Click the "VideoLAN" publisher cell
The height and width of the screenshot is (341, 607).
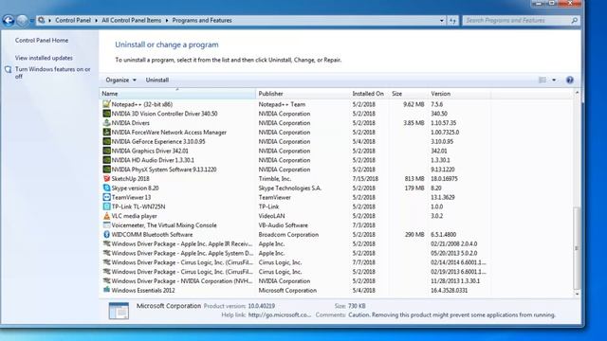click(271, 216)
